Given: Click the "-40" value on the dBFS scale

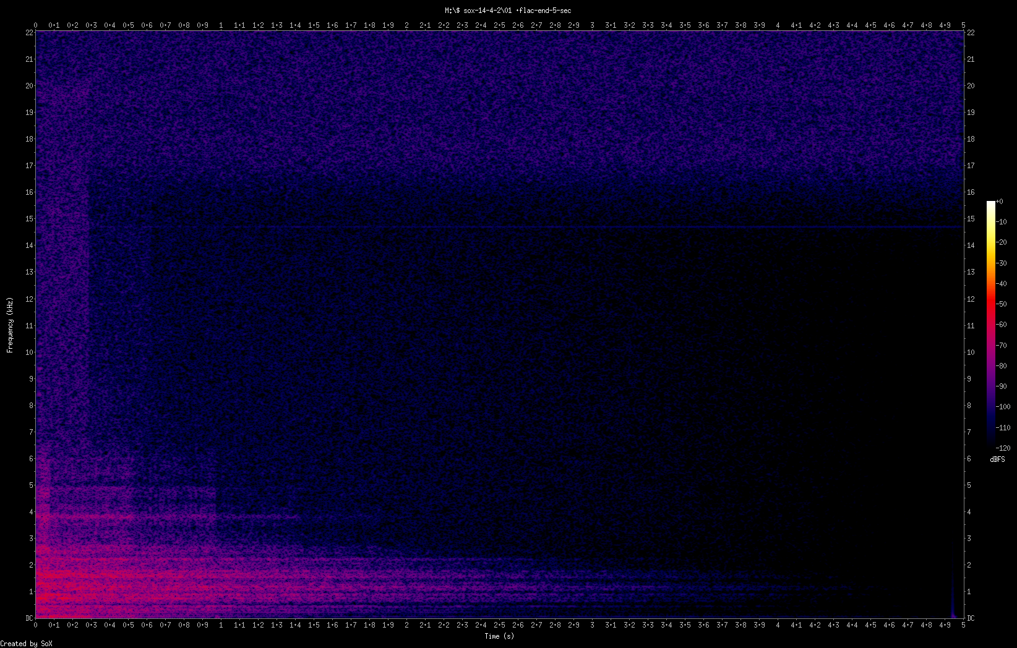Looking at the screenshot, I should [x=1002, y=284].
